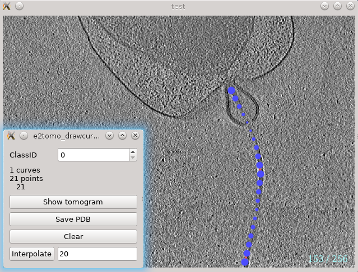This screenshot has width=358, height=272.
Task: Open window menu icon of e2tomo_drawcurve dialog
Action: [x=11, y=136]
